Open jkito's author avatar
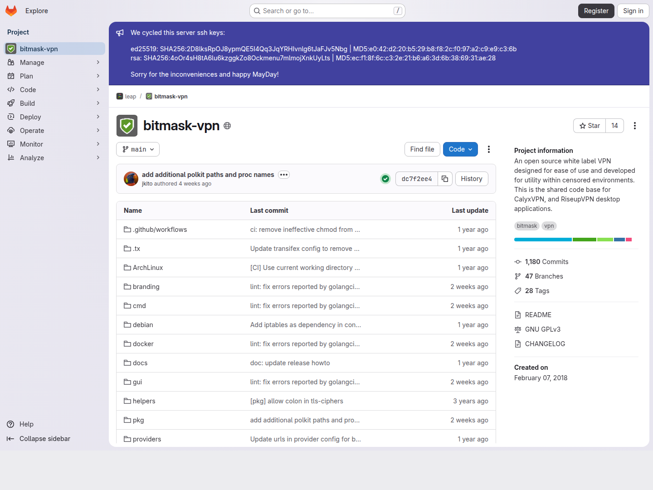Viewport: 653px width, 490px height. coord(131,179)
